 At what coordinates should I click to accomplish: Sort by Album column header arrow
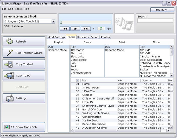pyautogui.click(x=151, y=81)
